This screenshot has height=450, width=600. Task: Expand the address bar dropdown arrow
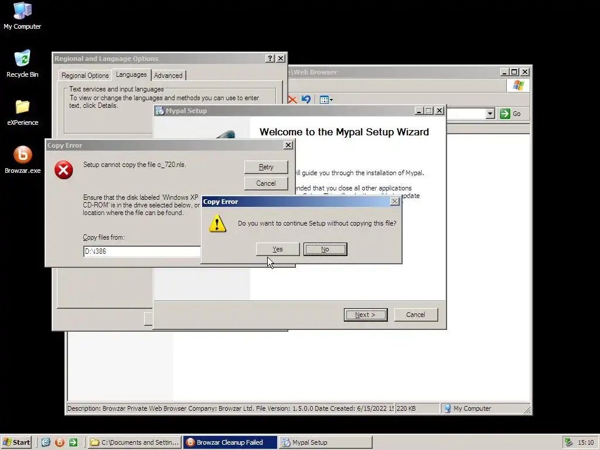[490, 114]
